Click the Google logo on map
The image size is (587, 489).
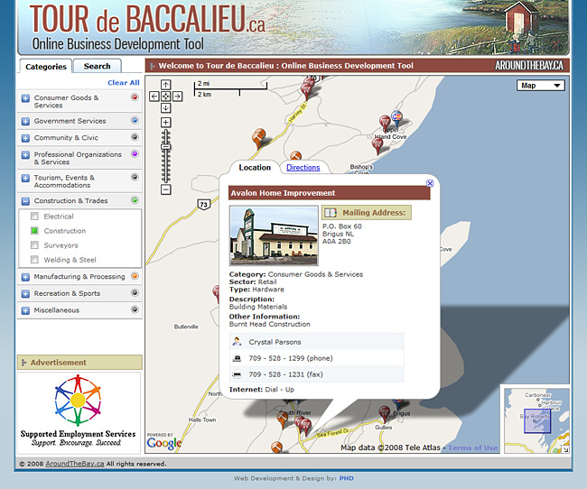(x=164, y=443)
